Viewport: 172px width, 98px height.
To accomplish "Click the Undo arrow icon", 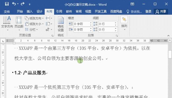I will [14, 4].
